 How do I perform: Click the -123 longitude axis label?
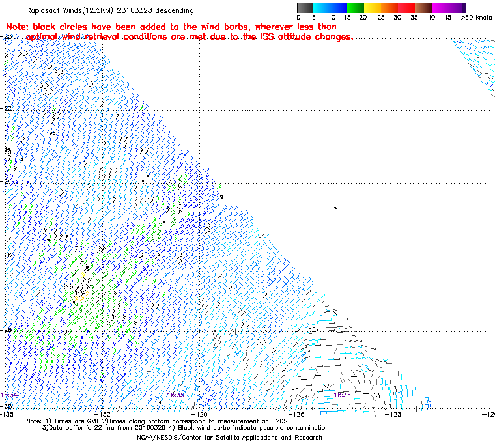tap(393, 414)
